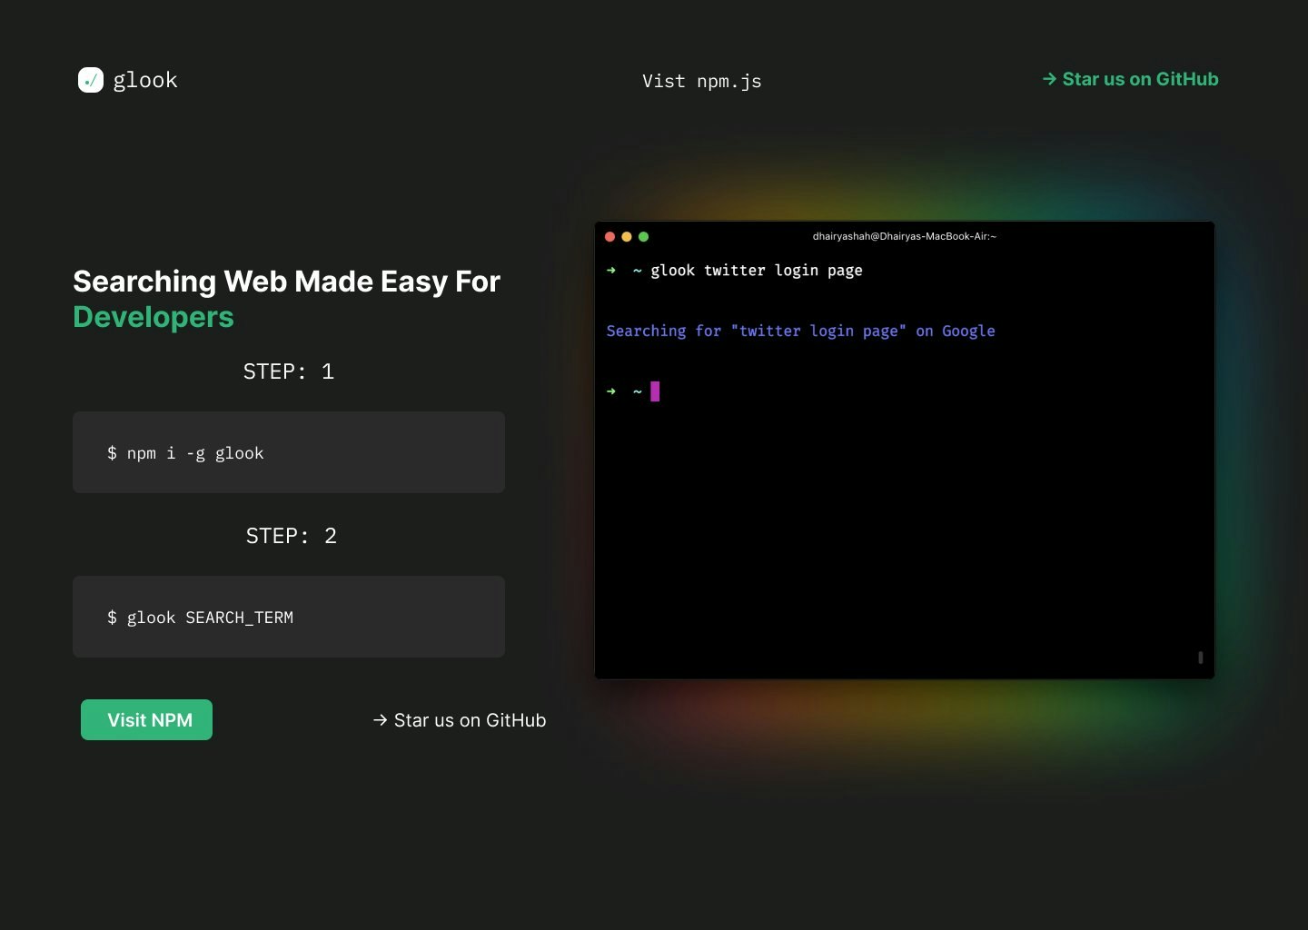
Task: Click the Searching Web Made Easy For heading
Action: click(x=286, y=282)
